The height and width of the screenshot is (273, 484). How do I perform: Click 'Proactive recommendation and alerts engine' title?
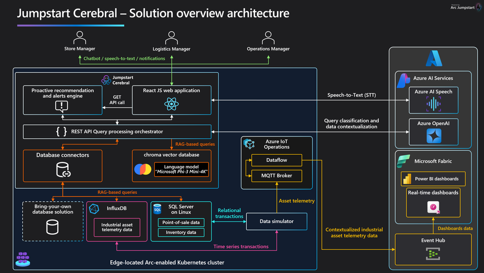tap(63, 93)
